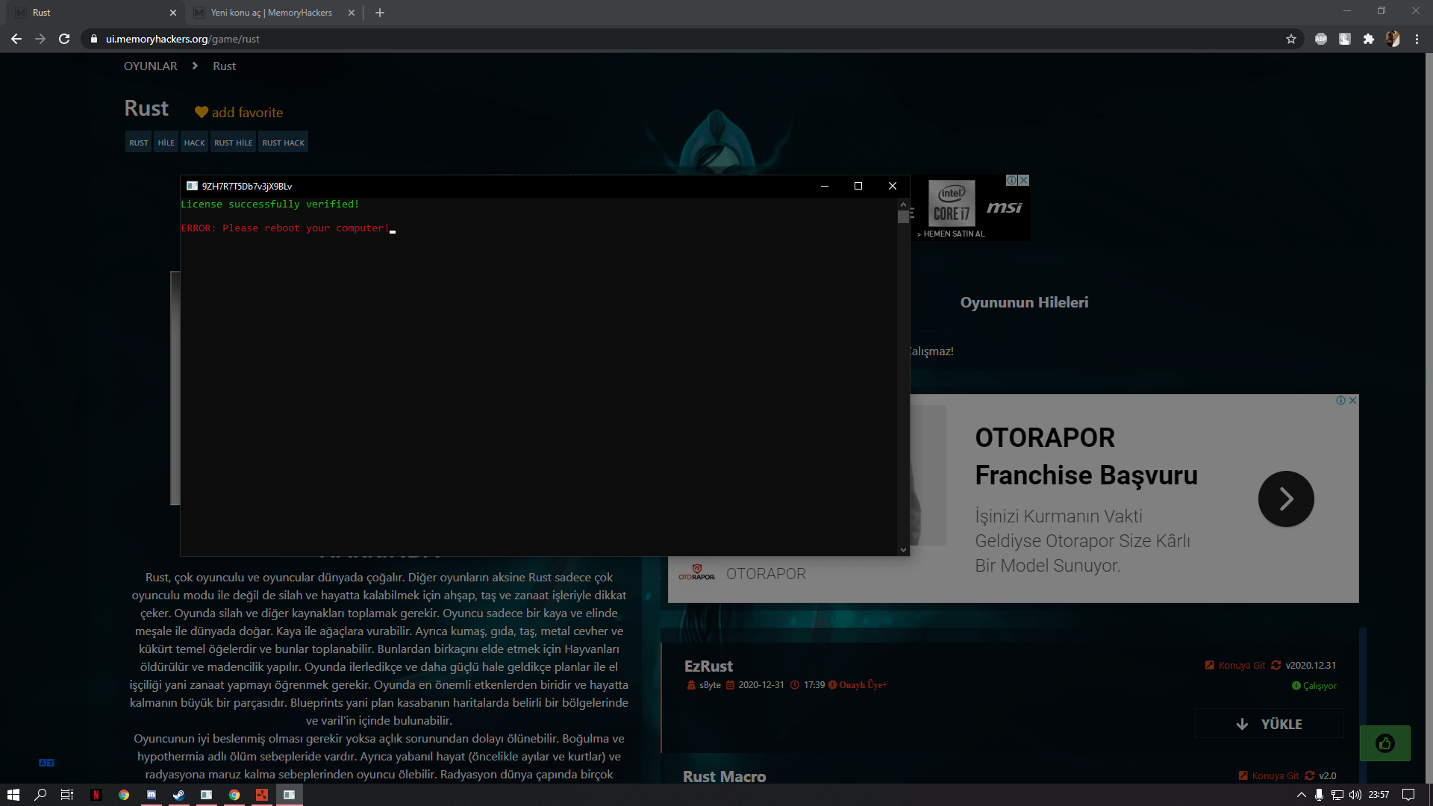
Task: Click the green thumbs-up button
Action: (x=1385, y=743)
